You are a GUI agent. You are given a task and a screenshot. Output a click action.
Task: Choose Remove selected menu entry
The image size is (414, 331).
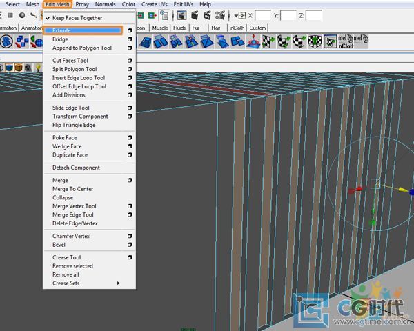pos(73,266)
